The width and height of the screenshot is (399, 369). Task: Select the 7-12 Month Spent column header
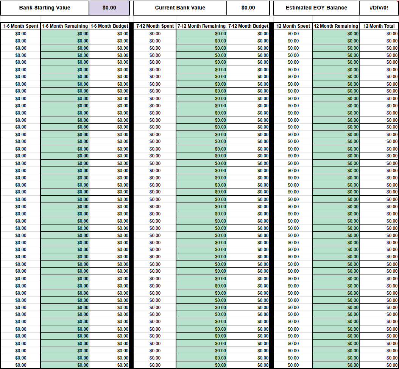tap(155, 26)
